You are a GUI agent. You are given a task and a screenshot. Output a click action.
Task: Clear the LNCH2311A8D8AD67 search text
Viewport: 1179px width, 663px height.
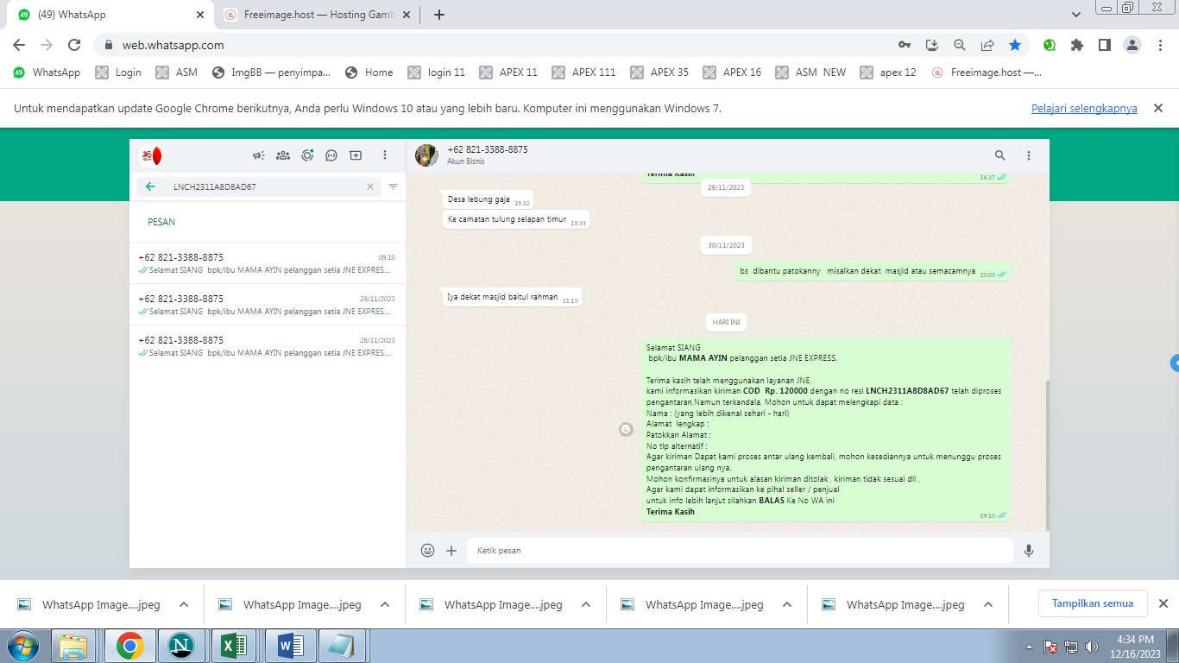[370, 186]
